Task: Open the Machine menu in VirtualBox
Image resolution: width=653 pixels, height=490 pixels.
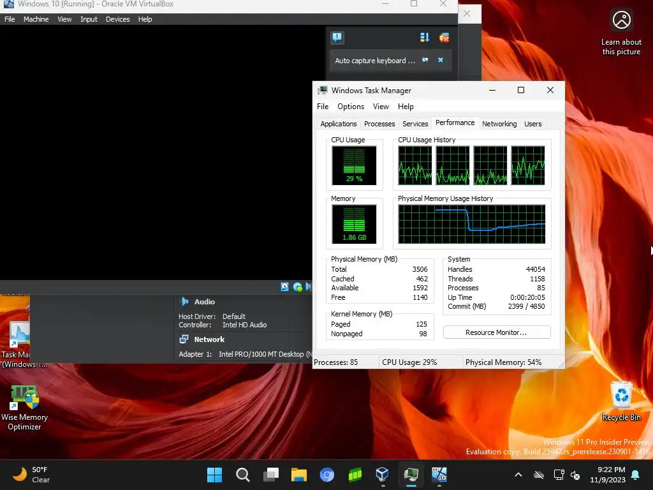Action: coord(36,19)
